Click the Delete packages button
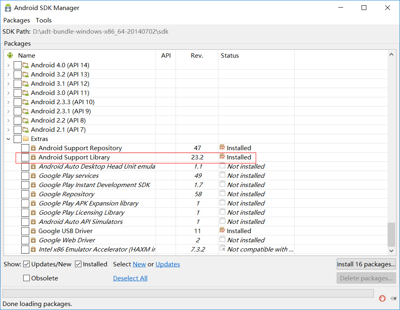This screenshot has width=400, height=310. point(366,278)
